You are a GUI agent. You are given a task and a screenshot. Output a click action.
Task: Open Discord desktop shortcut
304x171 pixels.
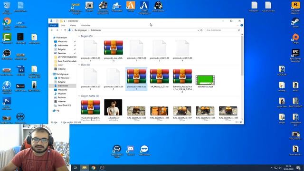(131, 151)
